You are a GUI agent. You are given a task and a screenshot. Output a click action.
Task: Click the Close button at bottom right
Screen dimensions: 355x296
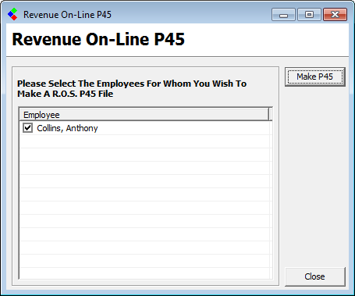tap(315, 276)
